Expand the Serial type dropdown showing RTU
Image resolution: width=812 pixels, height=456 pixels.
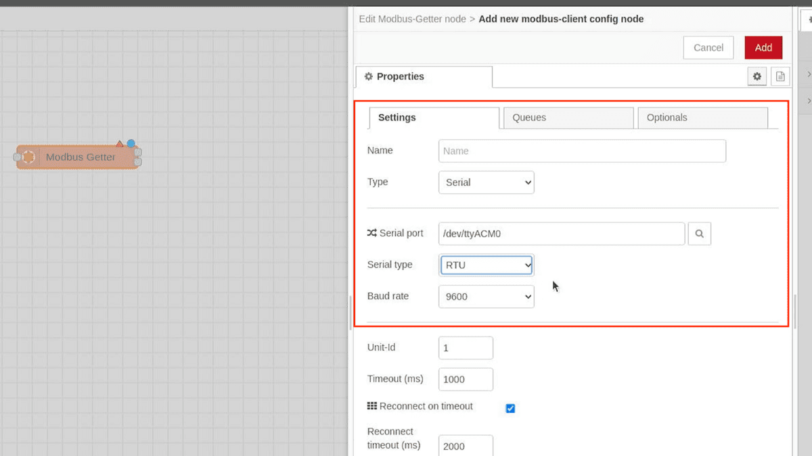coord(486,265)
